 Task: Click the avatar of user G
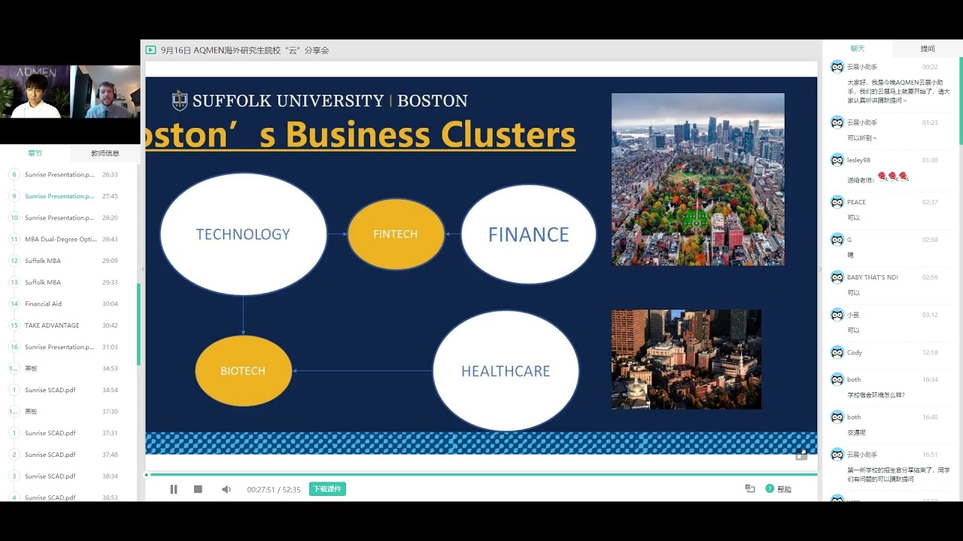(x=837, y=240)
